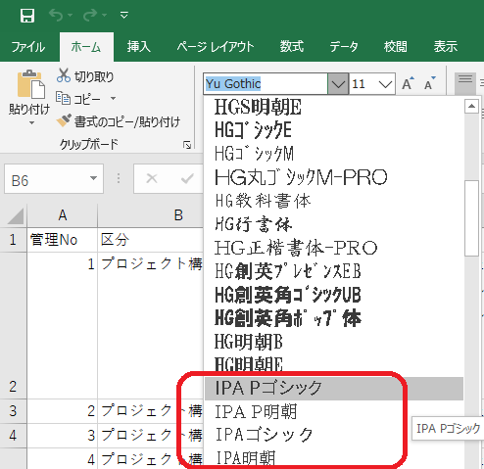Open the Name Box dropdown arrow
This screenshot has height=469, width=484.
click(x=94, y=178)
